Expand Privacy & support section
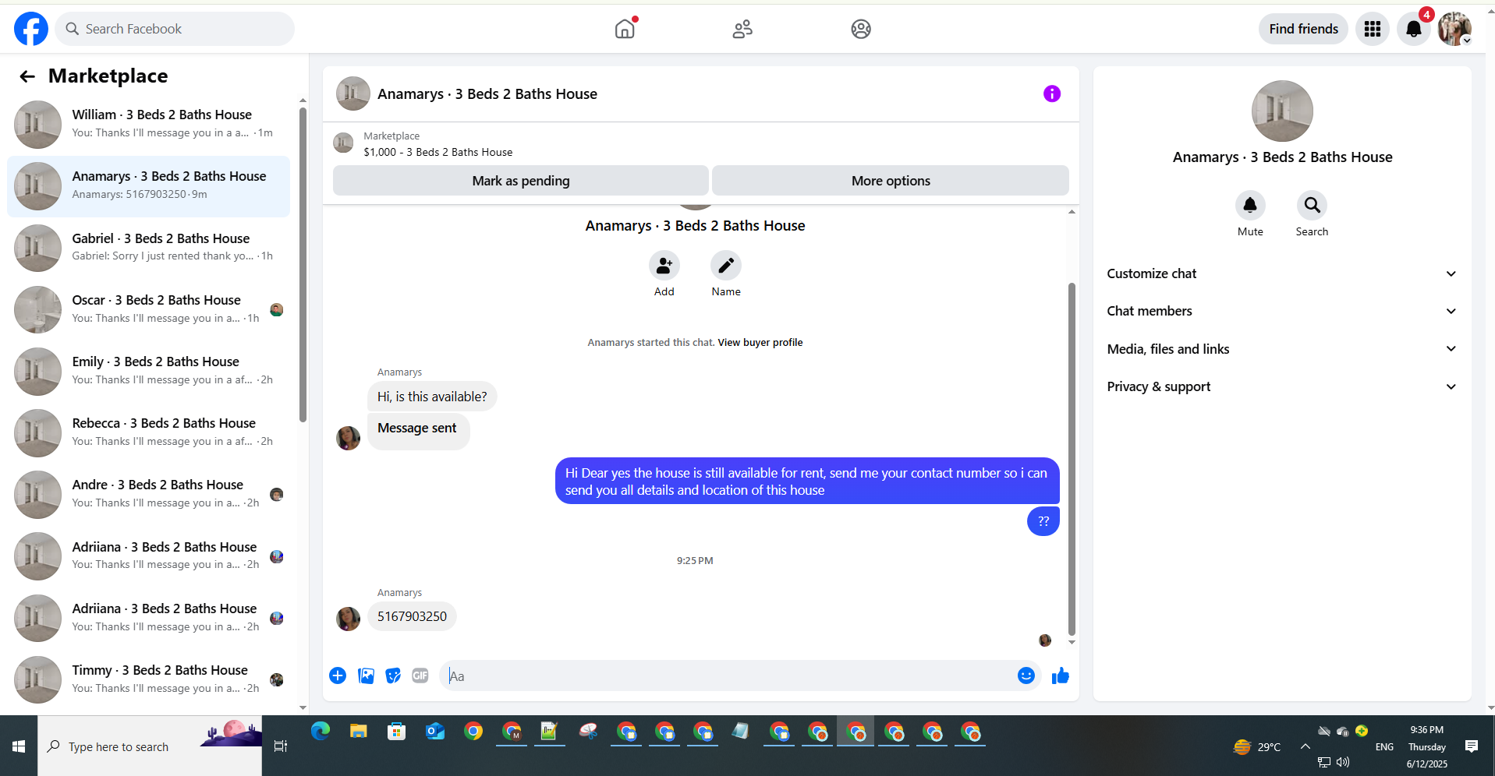The width and height of the screenshot is (1495, 776). tap(1282, 386)
